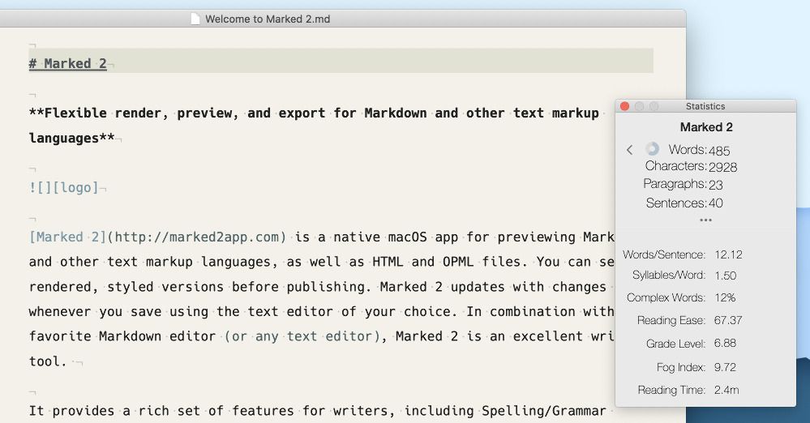810x423 pixels.
Task: Click the bold "**Flexible render, preview" line
Action: [x=314, y=113]
